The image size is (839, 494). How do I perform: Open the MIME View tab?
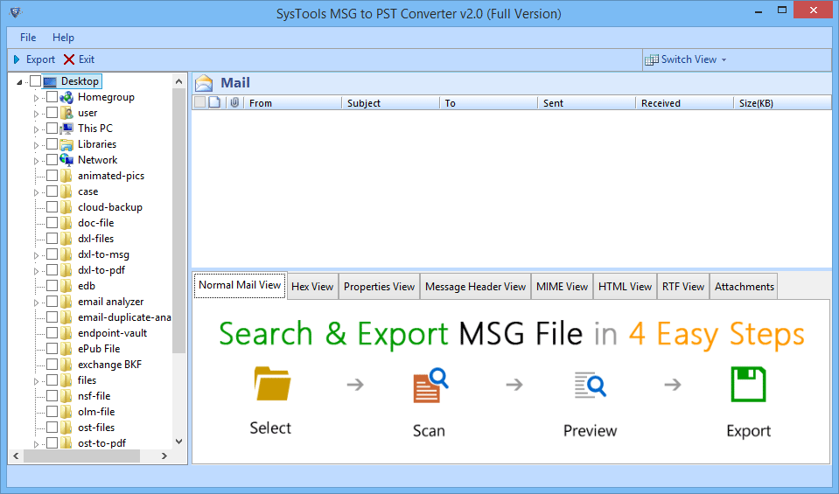click(x=562, y=287)
